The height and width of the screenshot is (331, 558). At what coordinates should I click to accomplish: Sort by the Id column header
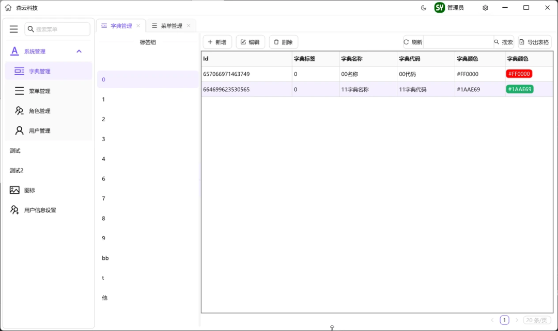tap(246, 59)
